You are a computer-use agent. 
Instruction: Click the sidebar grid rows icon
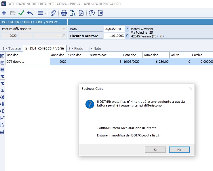click(2, 70)
